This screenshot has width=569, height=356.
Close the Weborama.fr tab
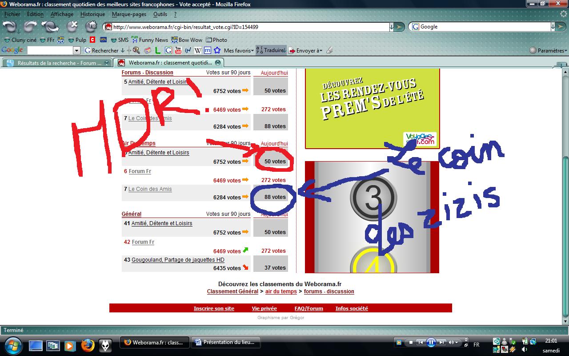tap(218, 63)
